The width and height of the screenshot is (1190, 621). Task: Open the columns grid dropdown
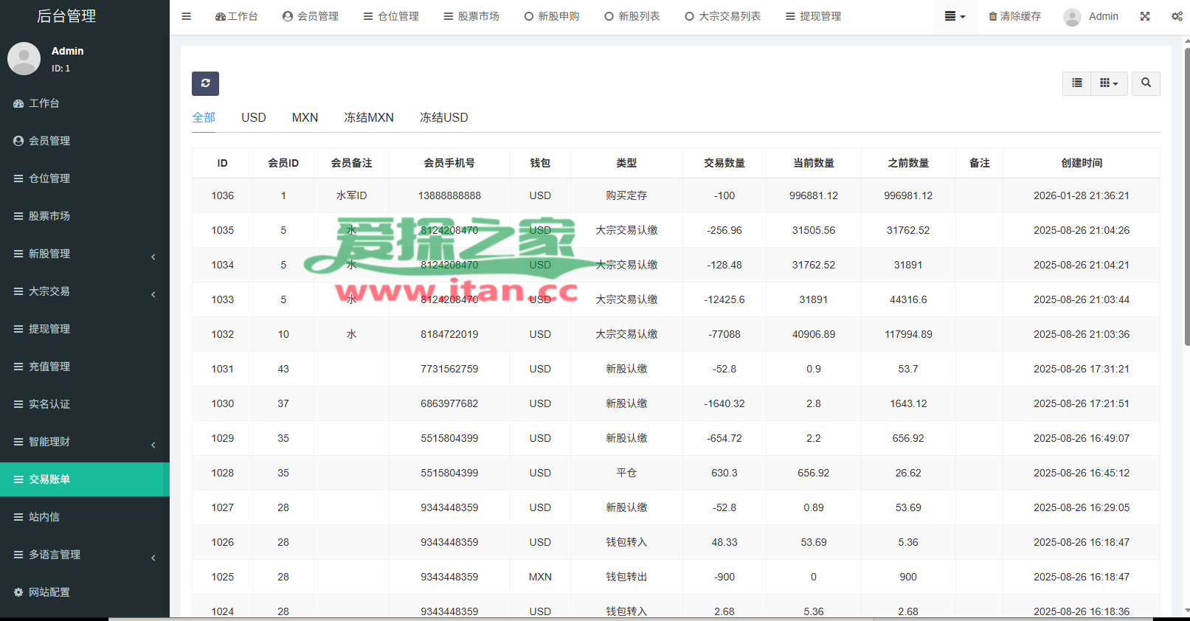[x=1108, y=83]
